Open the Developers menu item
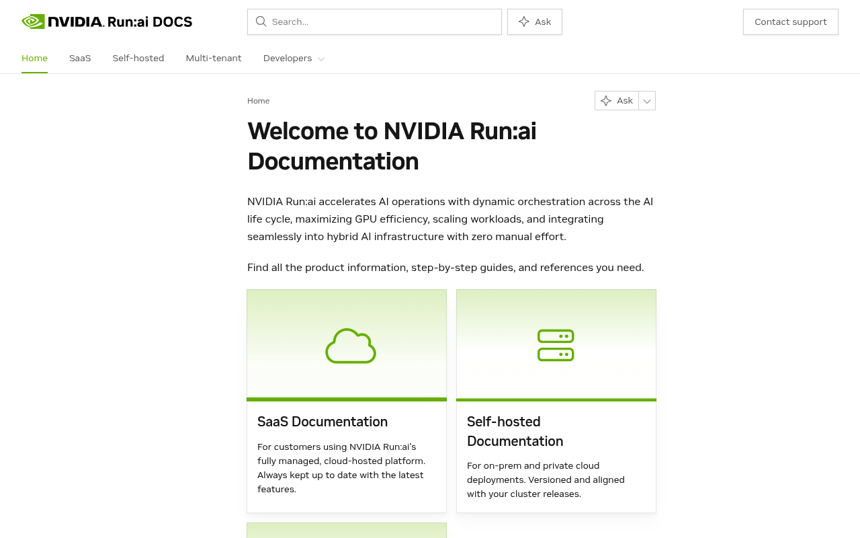860x538 pixels. (x=288, y=59)
